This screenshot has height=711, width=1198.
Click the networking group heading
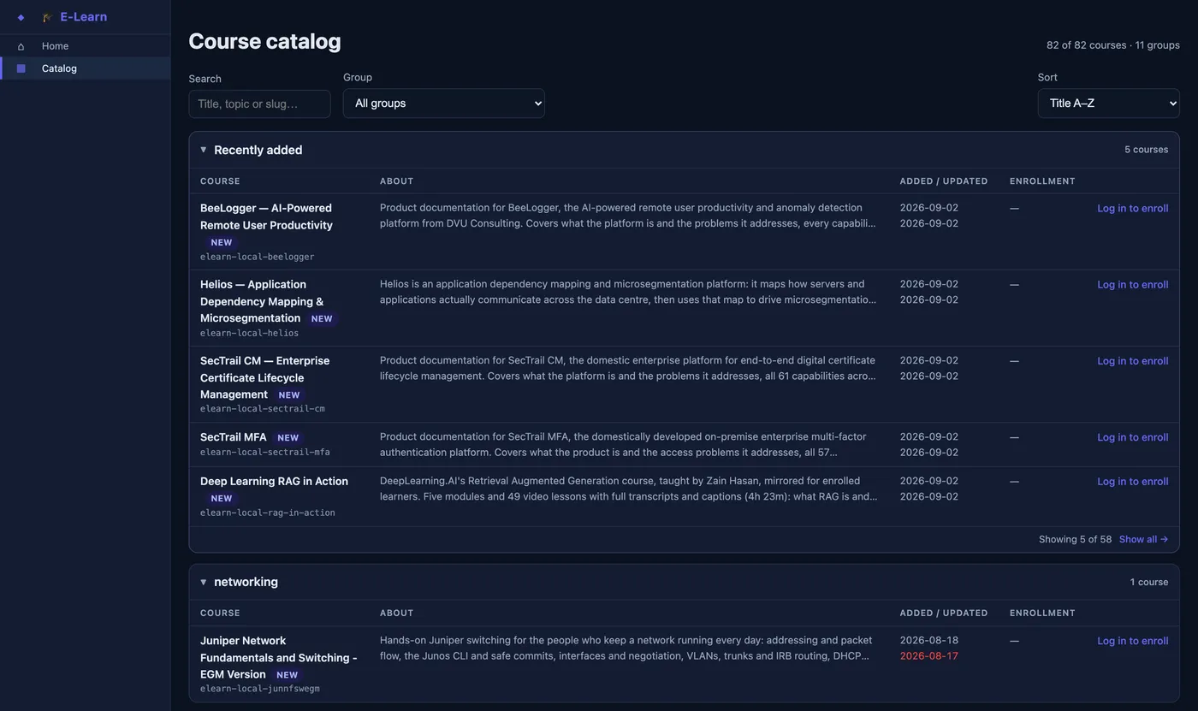tap(246, 582)
